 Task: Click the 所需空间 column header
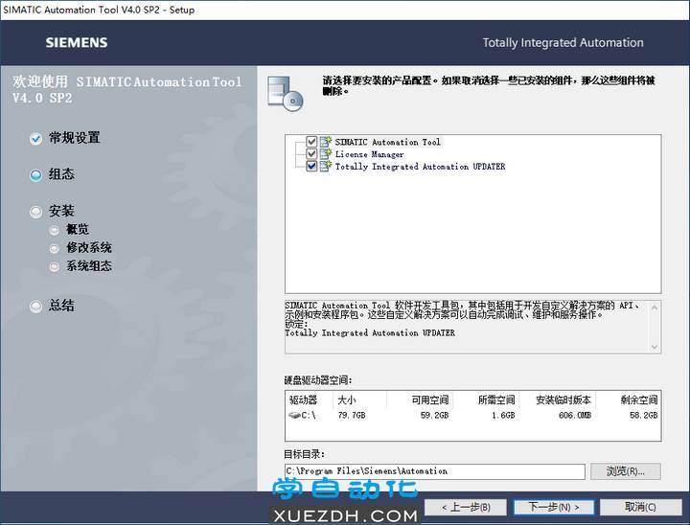[496, 400]
